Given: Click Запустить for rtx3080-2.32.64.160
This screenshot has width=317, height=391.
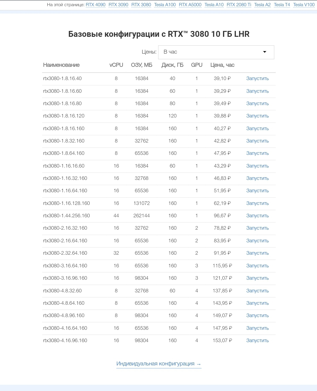Looking at the screenshot, I should click(x=257, y=253).
